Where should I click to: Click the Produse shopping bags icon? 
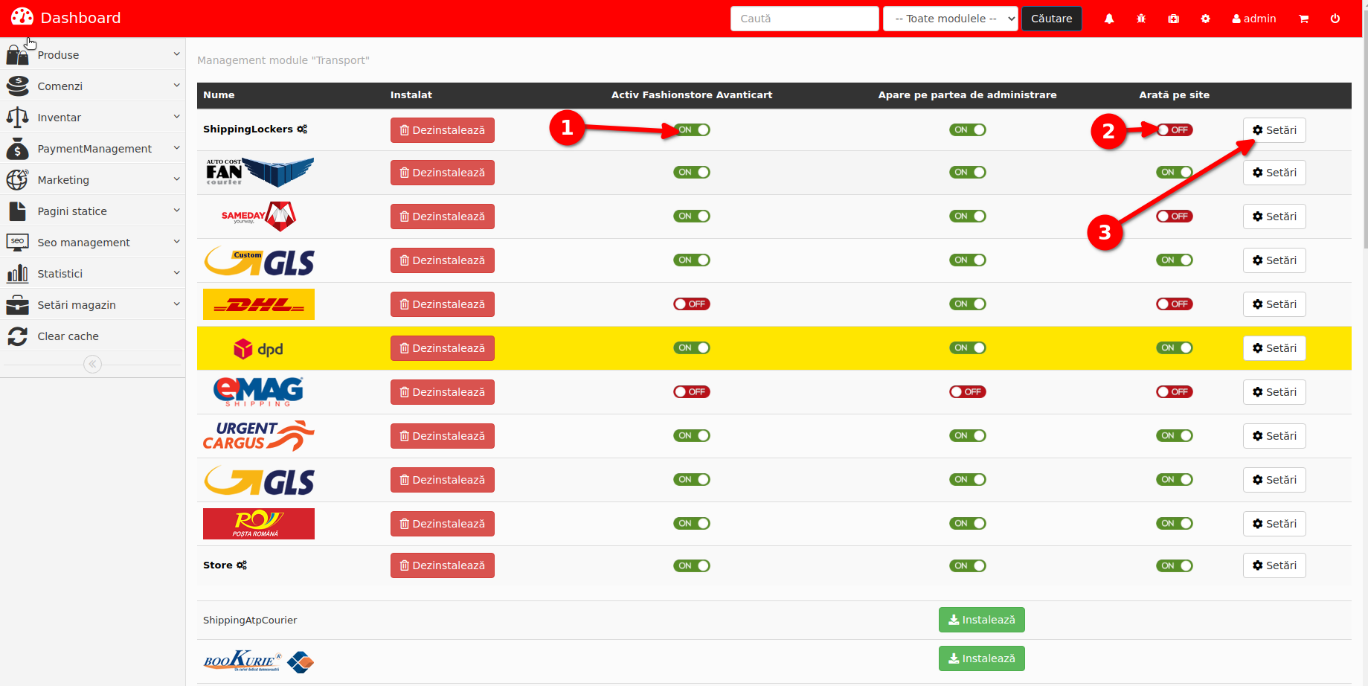(x=17, y=54)
